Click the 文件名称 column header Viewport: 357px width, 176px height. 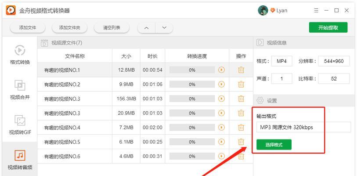(x=75, y=56)
